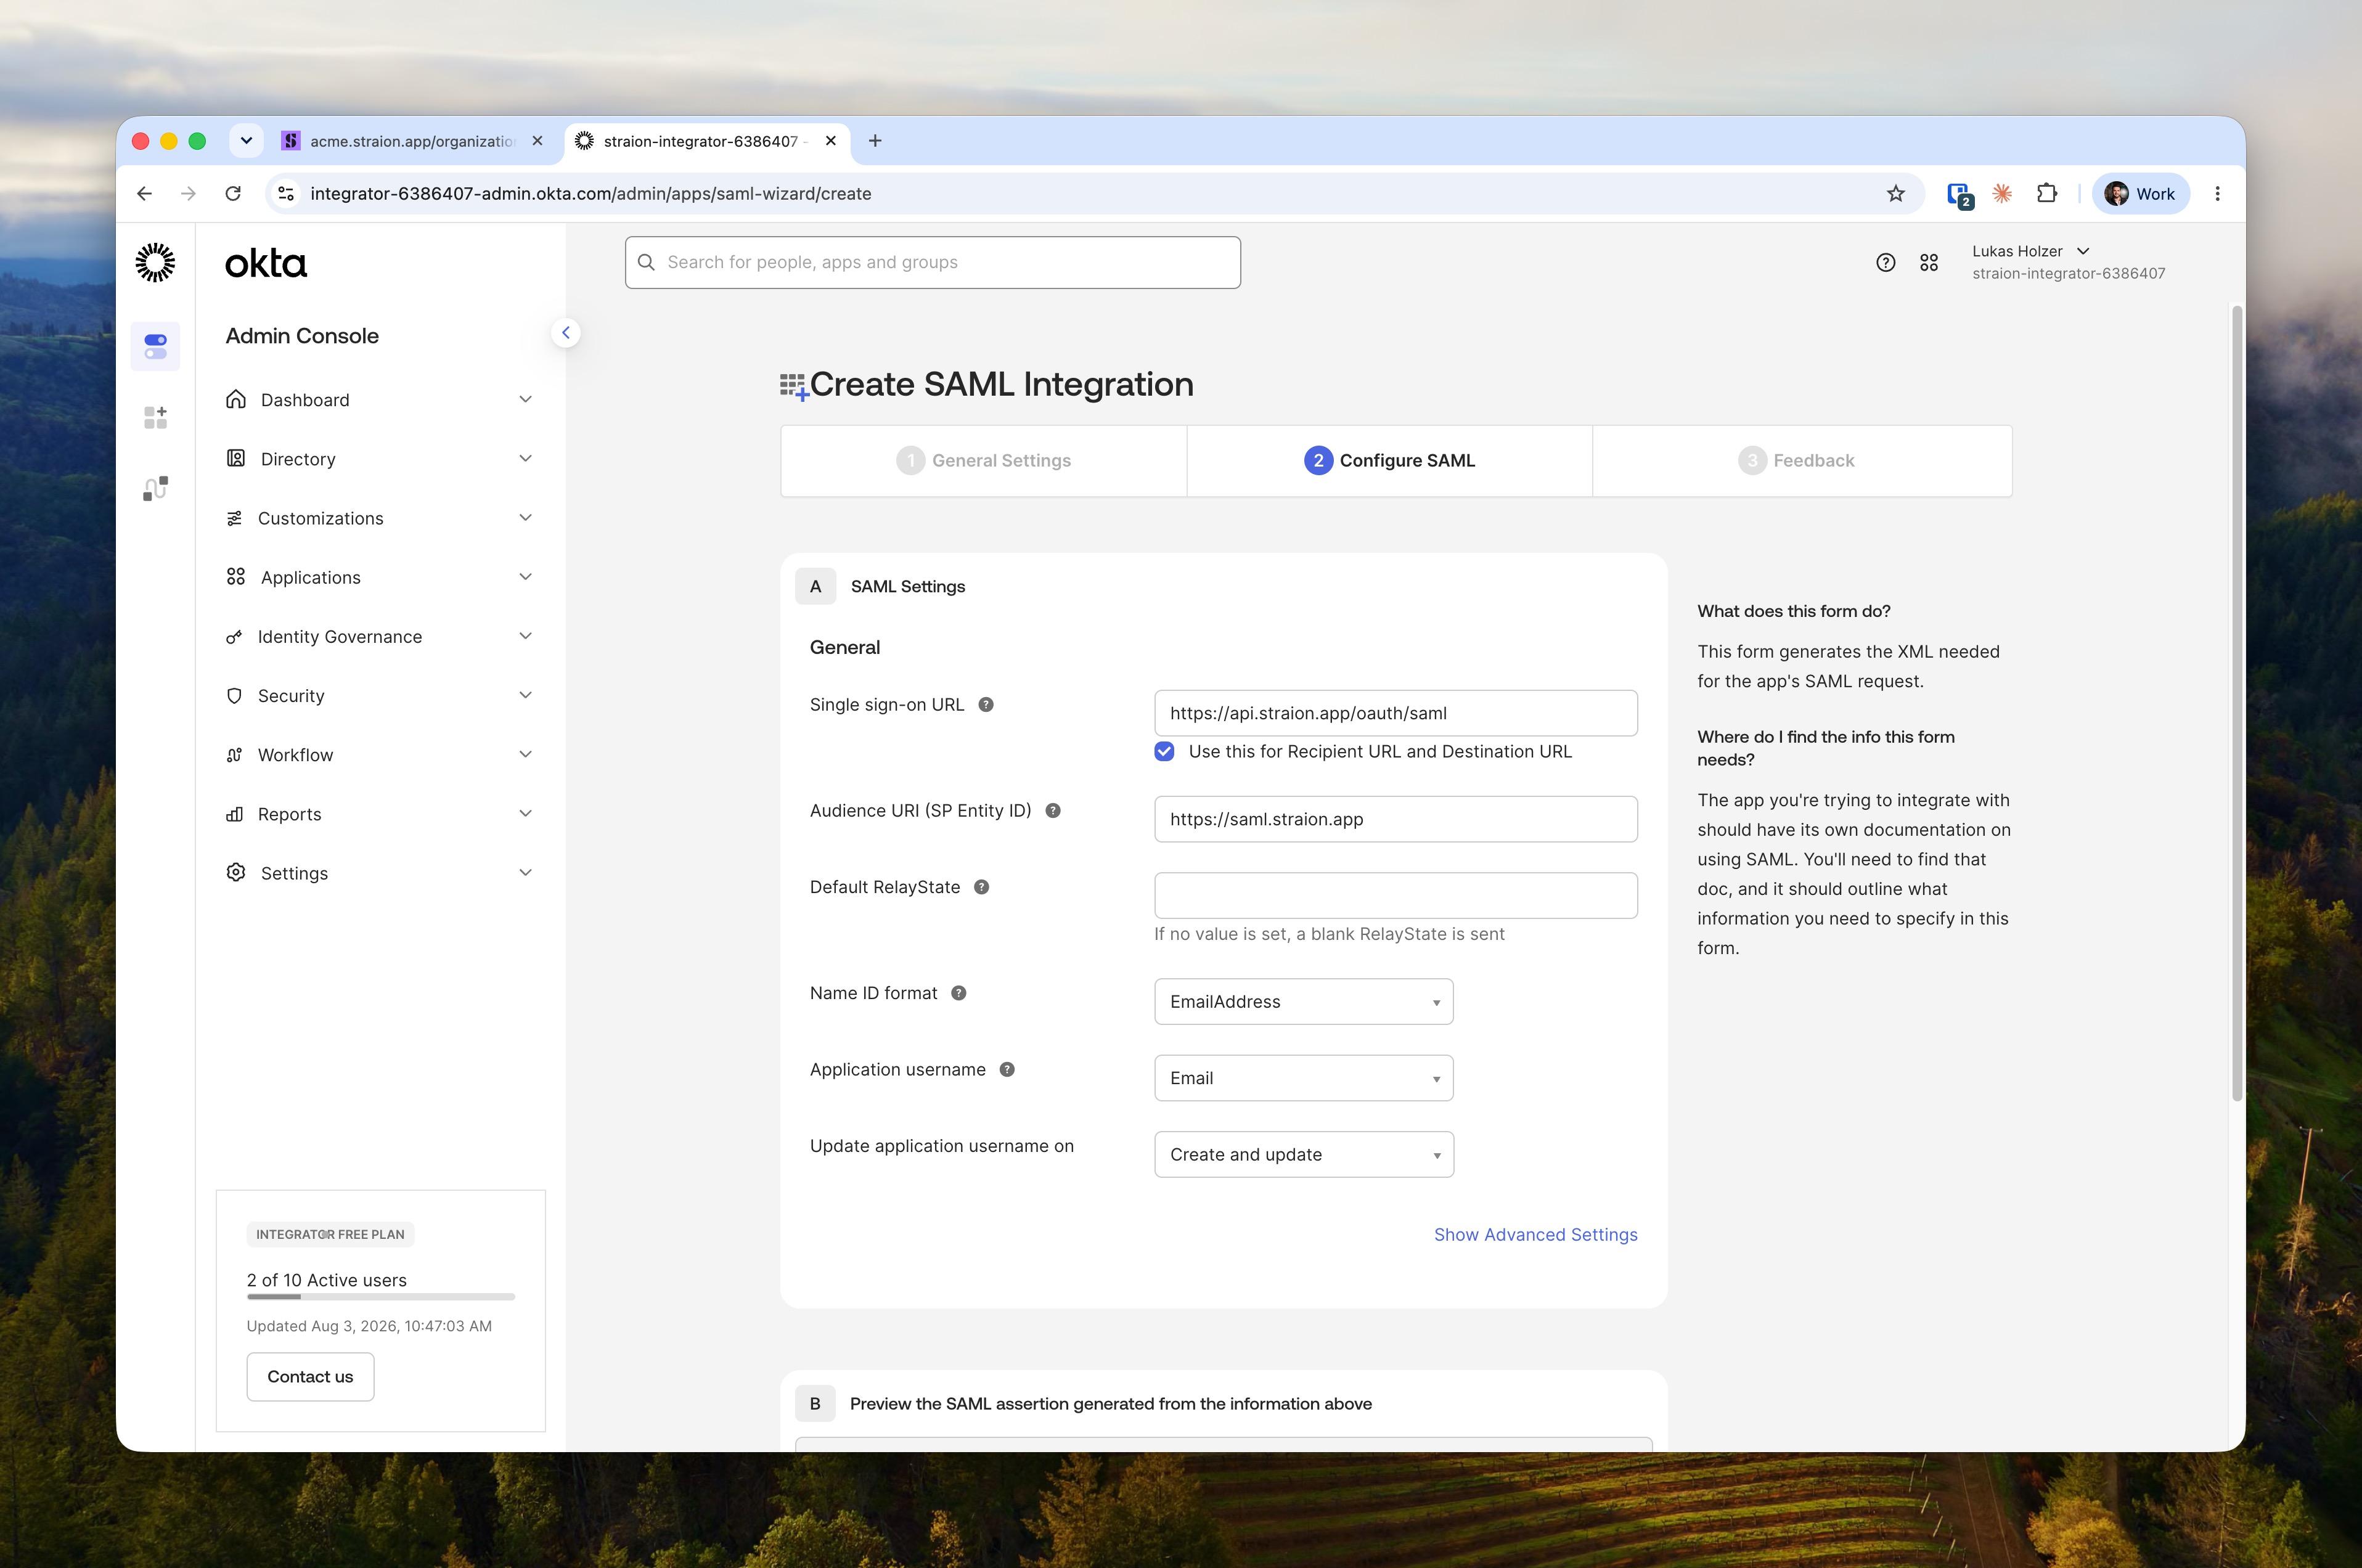Click the help question mark icon in header
This screenshot has height=1568, width=2362.
tap(1885, 262)
